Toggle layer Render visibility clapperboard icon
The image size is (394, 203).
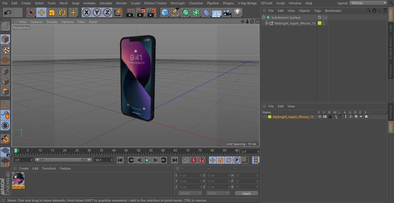(x=330, y=117)
